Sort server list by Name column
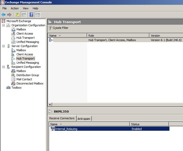 67,36
